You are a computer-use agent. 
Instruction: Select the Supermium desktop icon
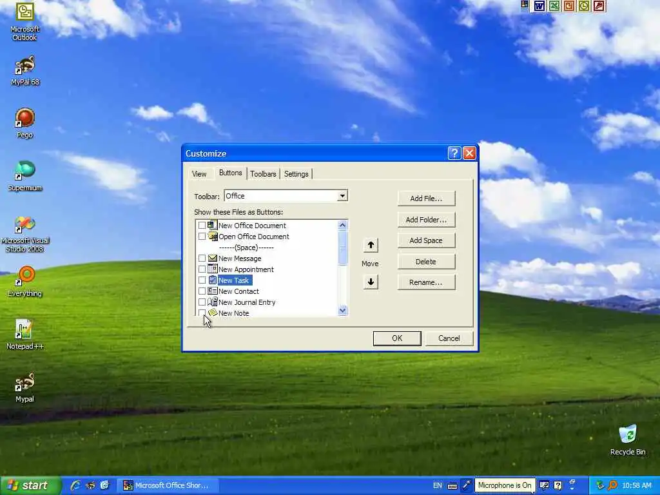click(x=25, y=176)
